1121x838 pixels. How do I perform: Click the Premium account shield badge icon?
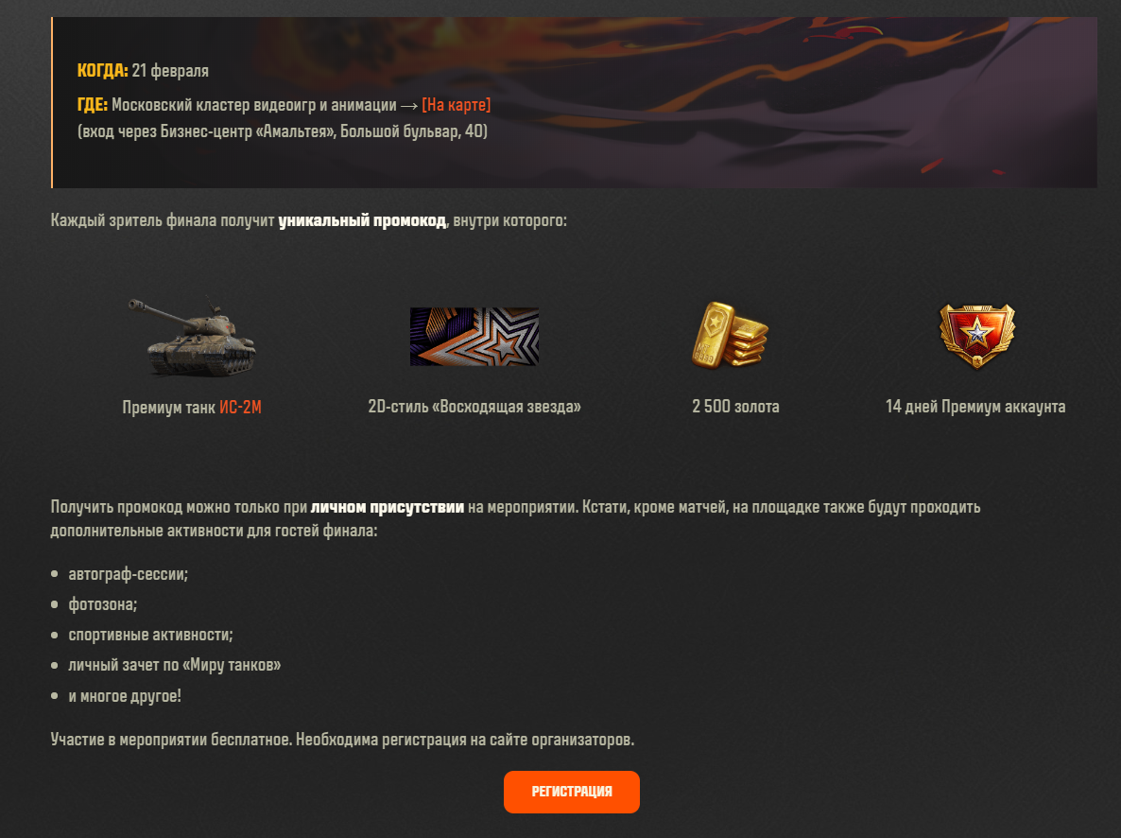[976, 335]
